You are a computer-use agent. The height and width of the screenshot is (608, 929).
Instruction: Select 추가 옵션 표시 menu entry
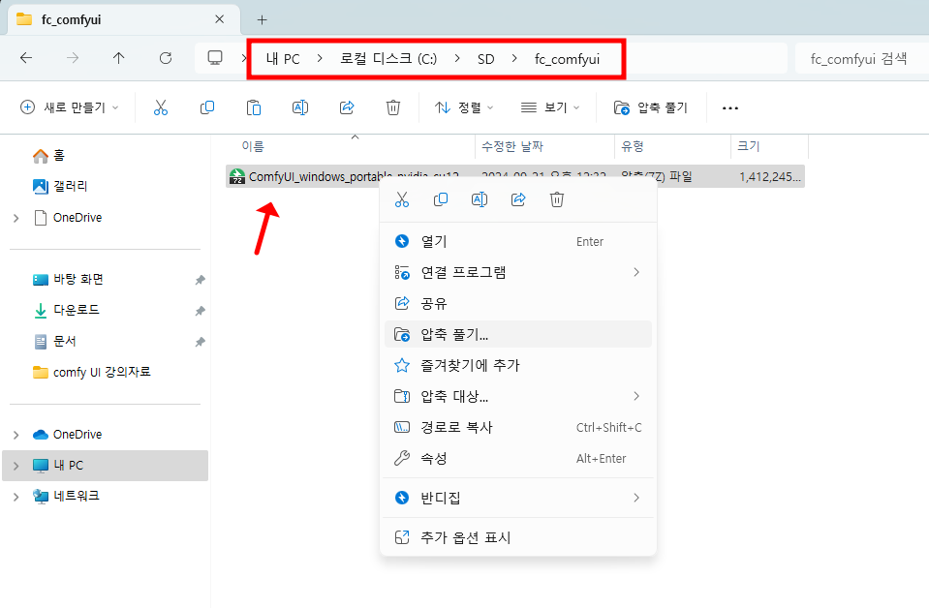point(518,537)
